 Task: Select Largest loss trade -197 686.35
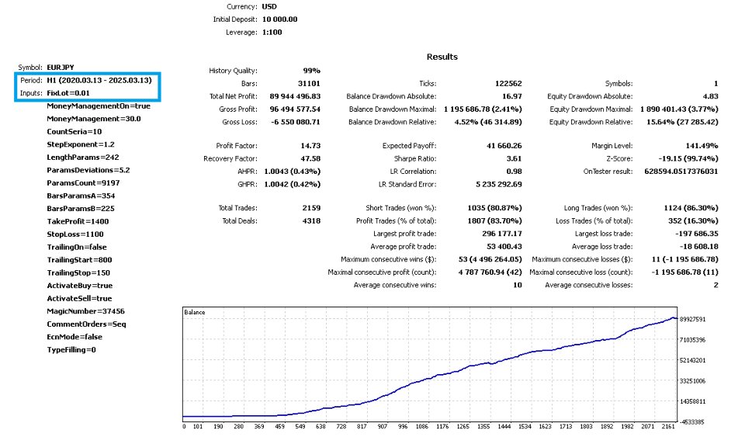click(697, 234)
